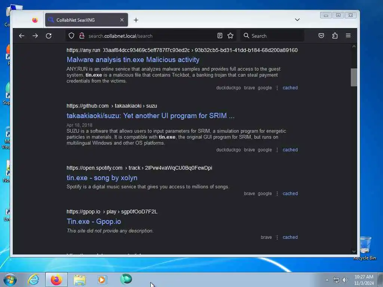Open more options dots for Spotify result
Viewport: 383px width, 287px height.
[277, 194]
